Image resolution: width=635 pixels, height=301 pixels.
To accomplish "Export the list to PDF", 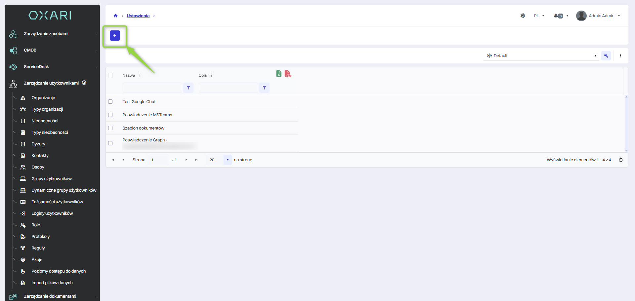I will pos(288,74).
